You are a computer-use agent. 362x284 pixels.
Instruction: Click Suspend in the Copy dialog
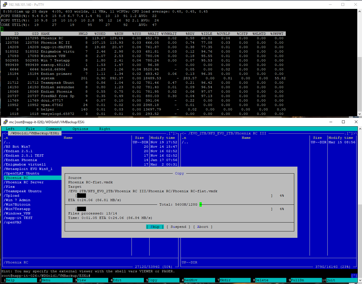(x=178, y=227)
